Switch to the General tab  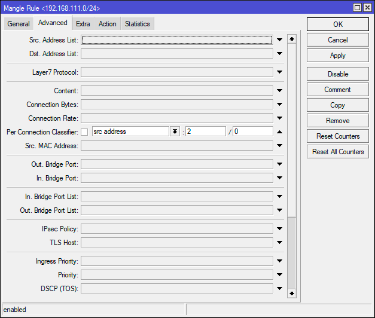pos(19,24)
